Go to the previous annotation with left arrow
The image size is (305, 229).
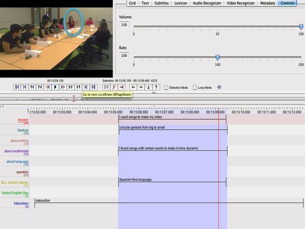tap(133, 87)
